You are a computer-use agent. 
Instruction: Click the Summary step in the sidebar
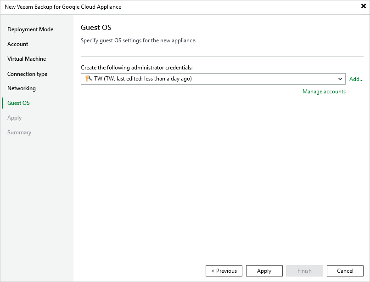(x=19, y=132)
